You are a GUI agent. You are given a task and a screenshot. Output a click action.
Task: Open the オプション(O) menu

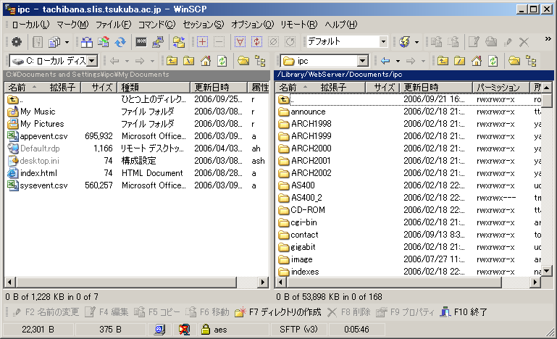[253, 25]
